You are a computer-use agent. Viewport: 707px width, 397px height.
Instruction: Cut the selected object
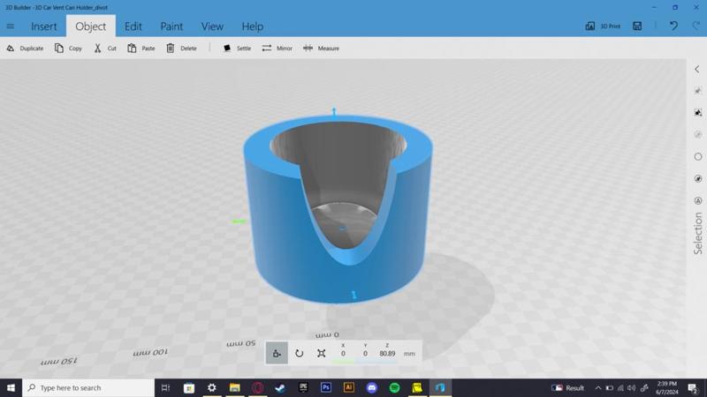105,49
